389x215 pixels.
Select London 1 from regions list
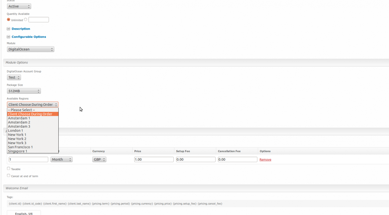coord(33,131)
